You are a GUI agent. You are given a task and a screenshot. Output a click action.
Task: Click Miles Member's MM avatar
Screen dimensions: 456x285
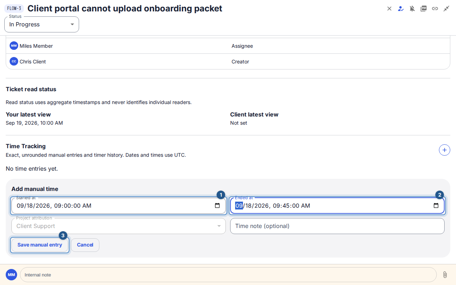tap(14, 46)
